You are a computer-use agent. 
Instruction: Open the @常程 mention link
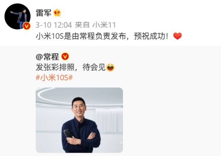[48, 57]
